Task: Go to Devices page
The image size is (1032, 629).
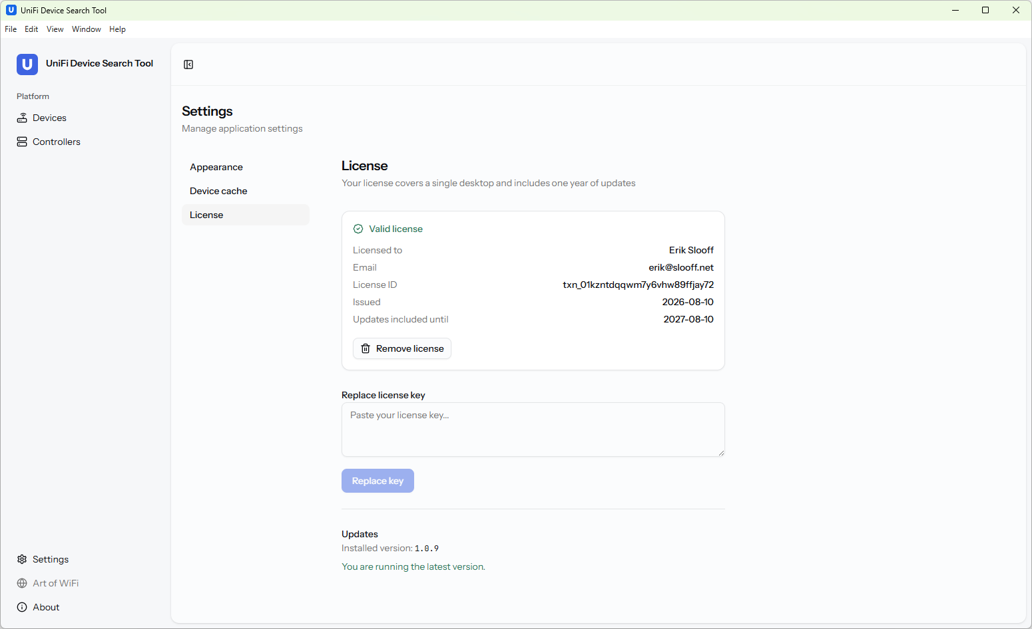Action: pyautogui.click(x=85, y=118)
